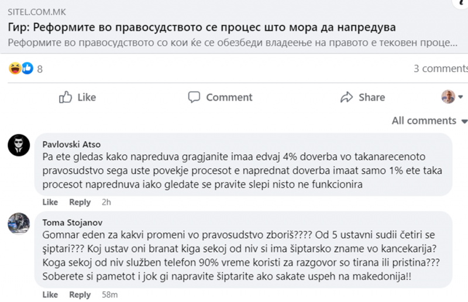Like Pavlovski Atso's comment

(x=50, y=202)
